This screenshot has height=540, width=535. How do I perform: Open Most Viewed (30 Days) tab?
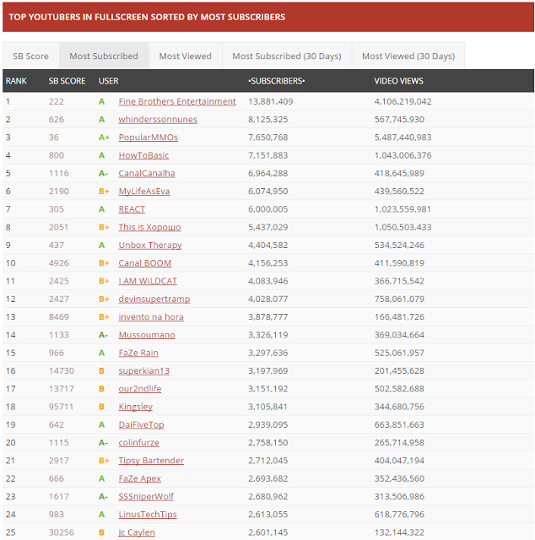408,56
